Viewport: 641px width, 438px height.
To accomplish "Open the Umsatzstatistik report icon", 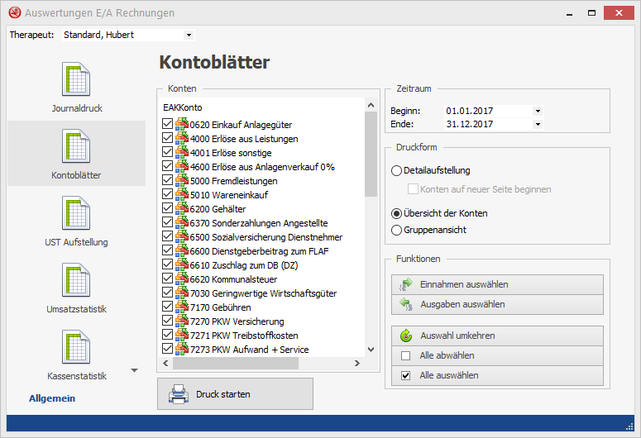I will point(76,280).
